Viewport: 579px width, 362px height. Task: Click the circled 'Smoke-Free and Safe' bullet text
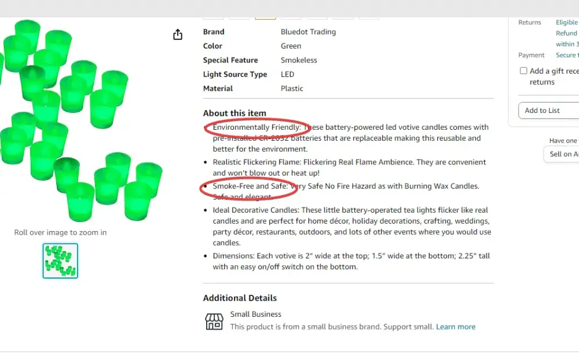pyautogui.click(x=250, y=186)
